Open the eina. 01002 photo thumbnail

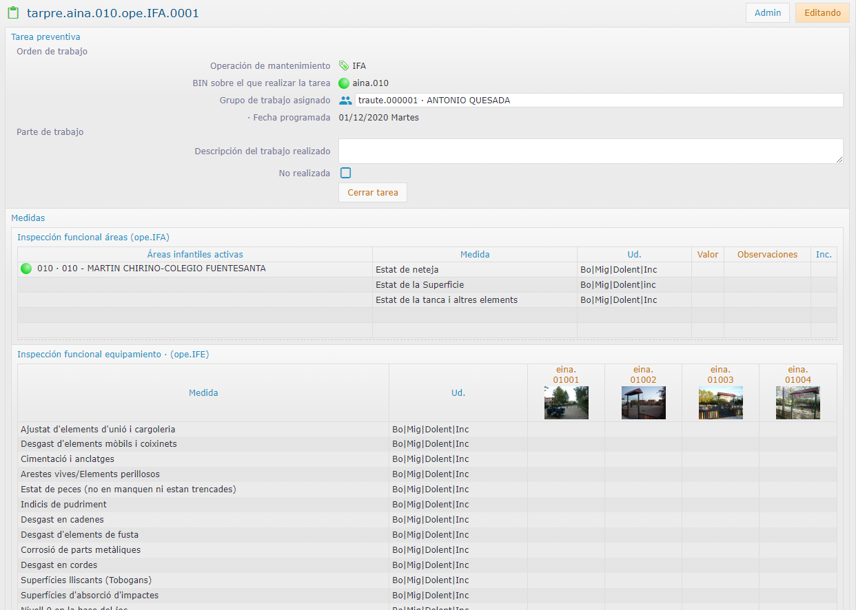(x=644, y=403)
